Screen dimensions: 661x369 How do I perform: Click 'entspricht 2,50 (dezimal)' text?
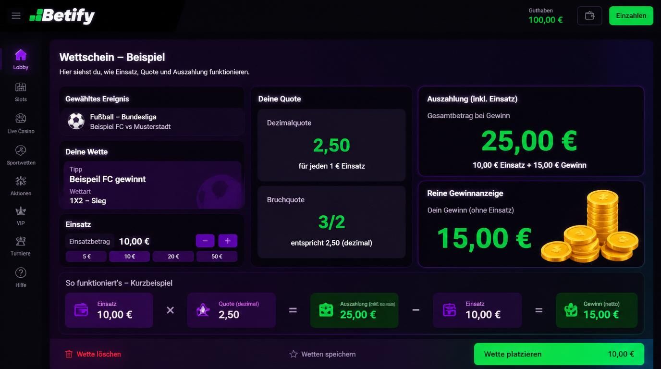pos(331,243)
